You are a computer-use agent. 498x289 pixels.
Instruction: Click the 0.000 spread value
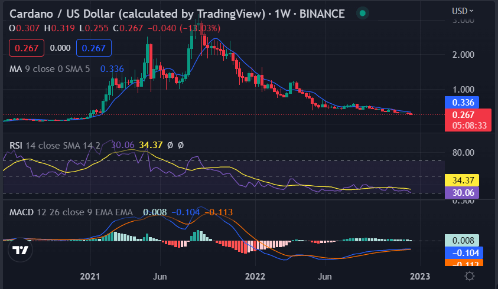(x=60, y=48)
